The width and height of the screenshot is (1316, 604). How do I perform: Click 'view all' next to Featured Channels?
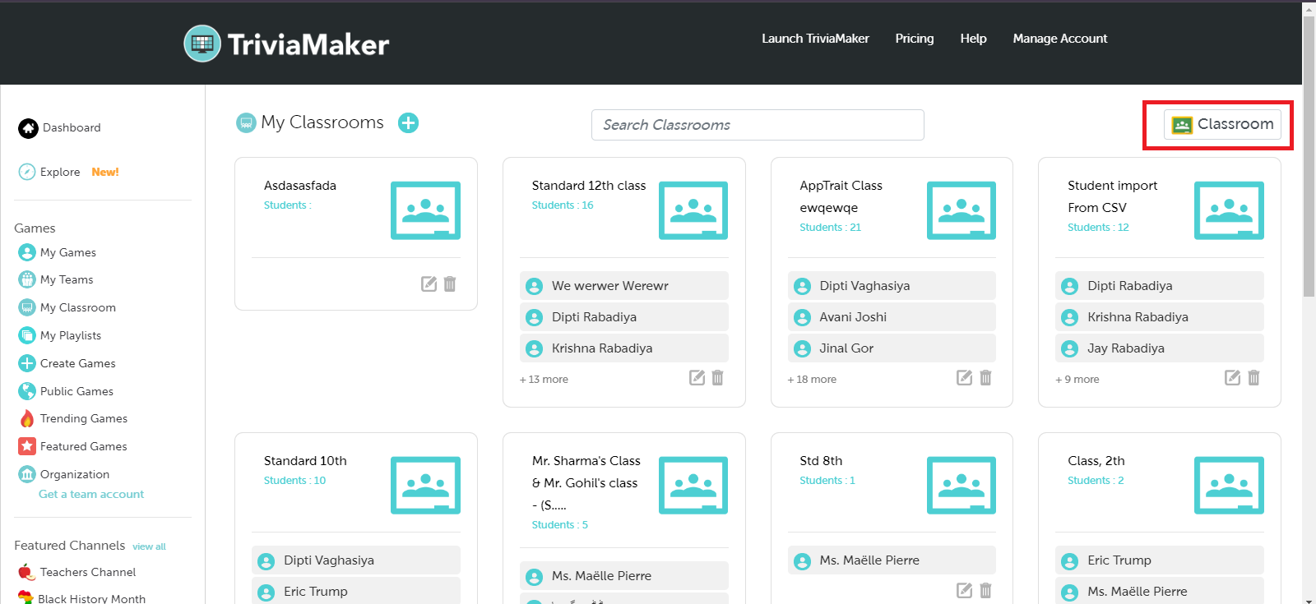pos(149,546)
